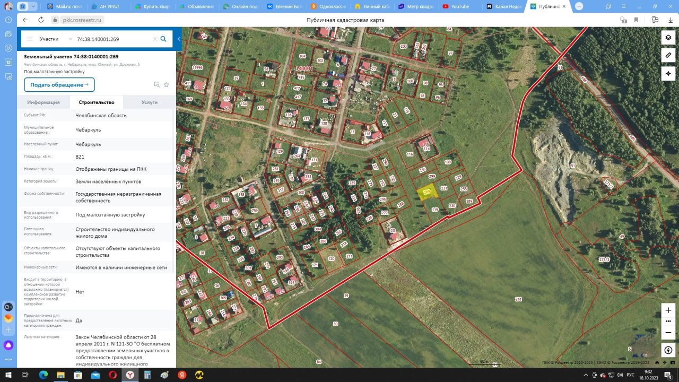679x382 pixels.
Task: Click the locate position crosshair button
Action: pos(668,73)
